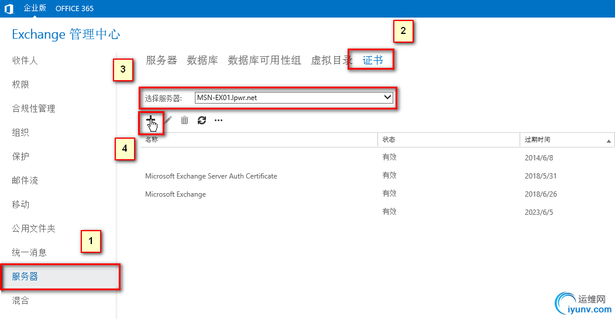
Task: Click the refresh icon in toolbar
Action: [x=202, y=120]
